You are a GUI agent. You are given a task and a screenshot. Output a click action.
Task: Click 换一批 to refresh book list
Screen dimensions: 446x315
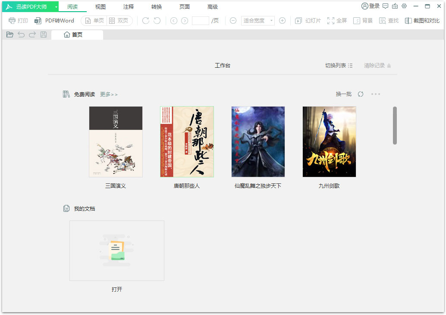[343, 94]
